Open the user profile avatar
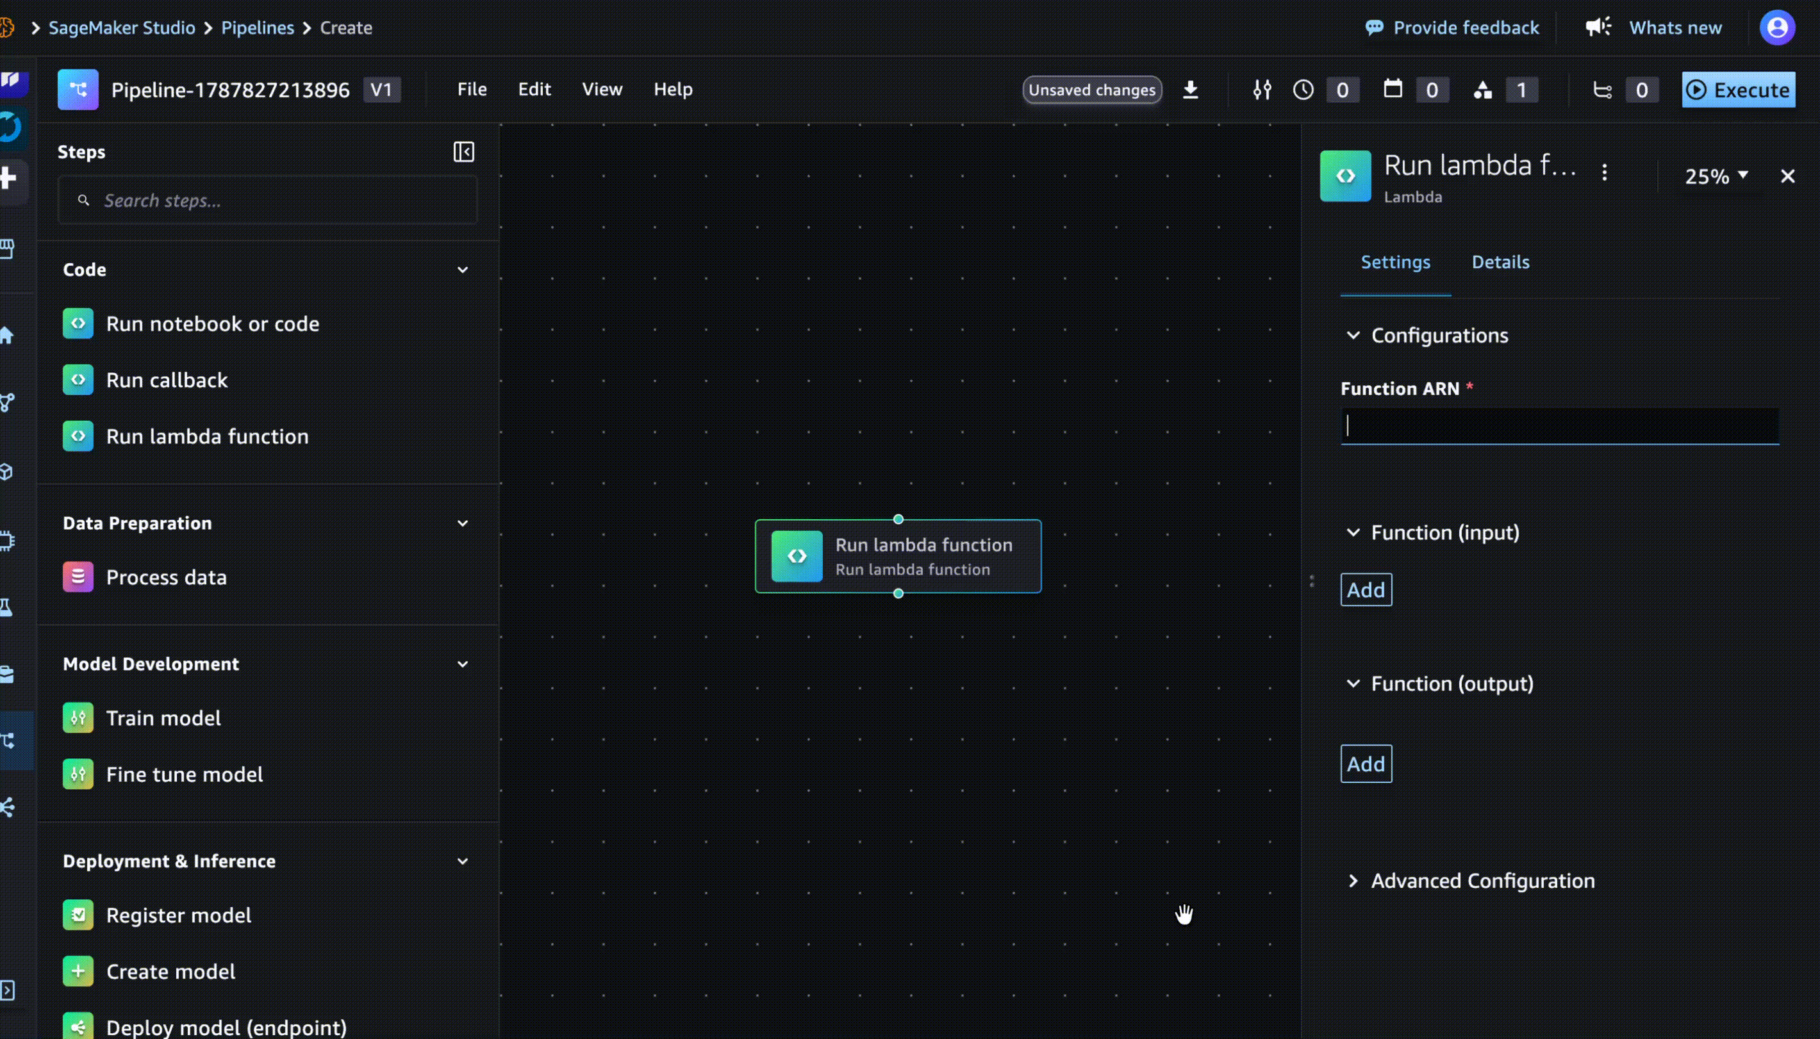 [1777, 28]
